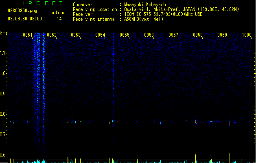Click the meteor count 14

tap(59, 19)
